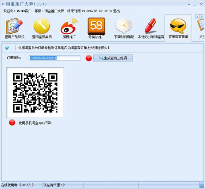Click the 结束时间:2110/6/12 14:10:10 text
The height and width of the screenshot is (189, 205).
(89, 11)
